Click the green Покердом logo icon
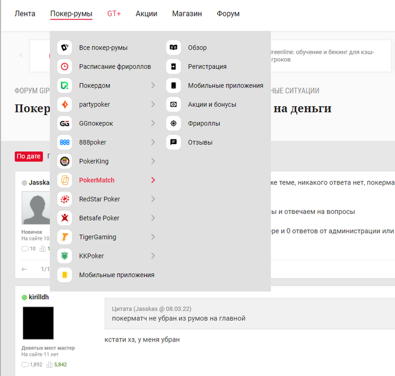Viewport: 395px width, 376px height. (x=65, y=85)
